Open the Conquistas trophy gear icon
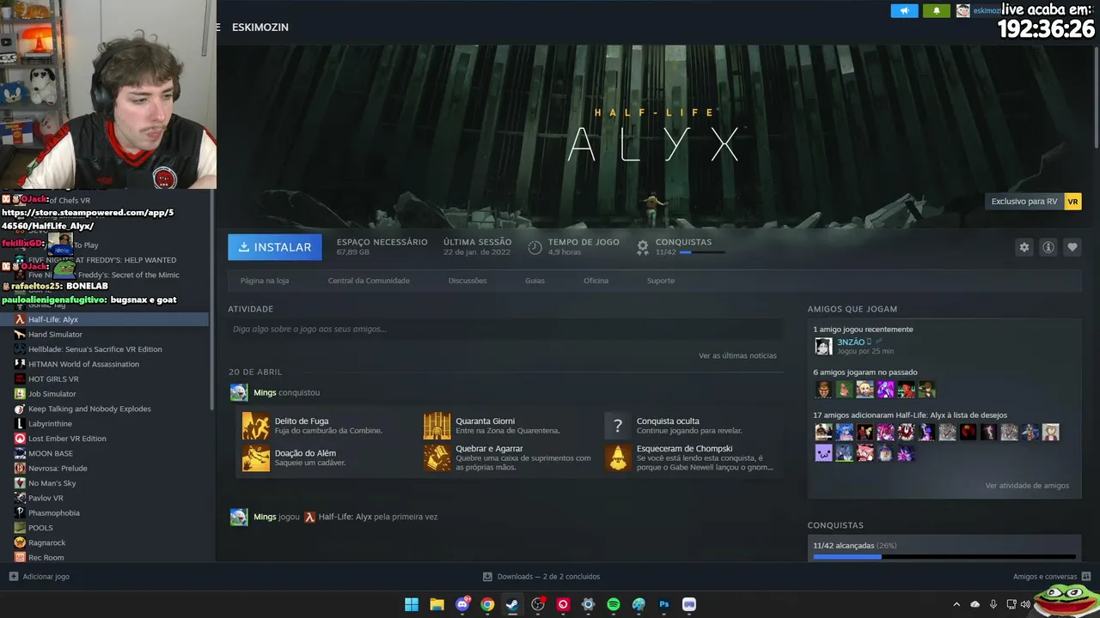 pos(642,247)
